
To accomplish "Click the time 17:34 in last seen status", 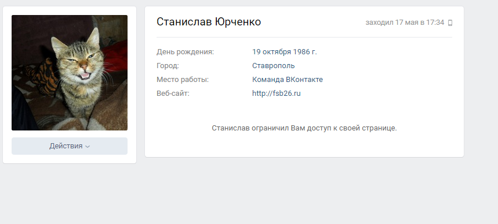I will 435,23.
